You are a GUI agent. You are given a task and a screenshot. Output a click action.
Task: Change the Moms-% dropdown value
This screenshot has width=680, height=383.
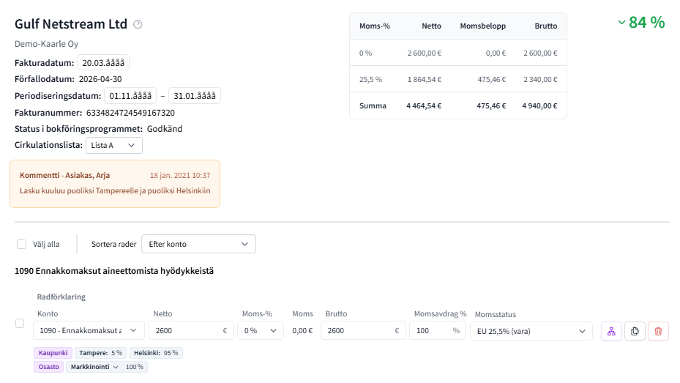tap(261, 331)
